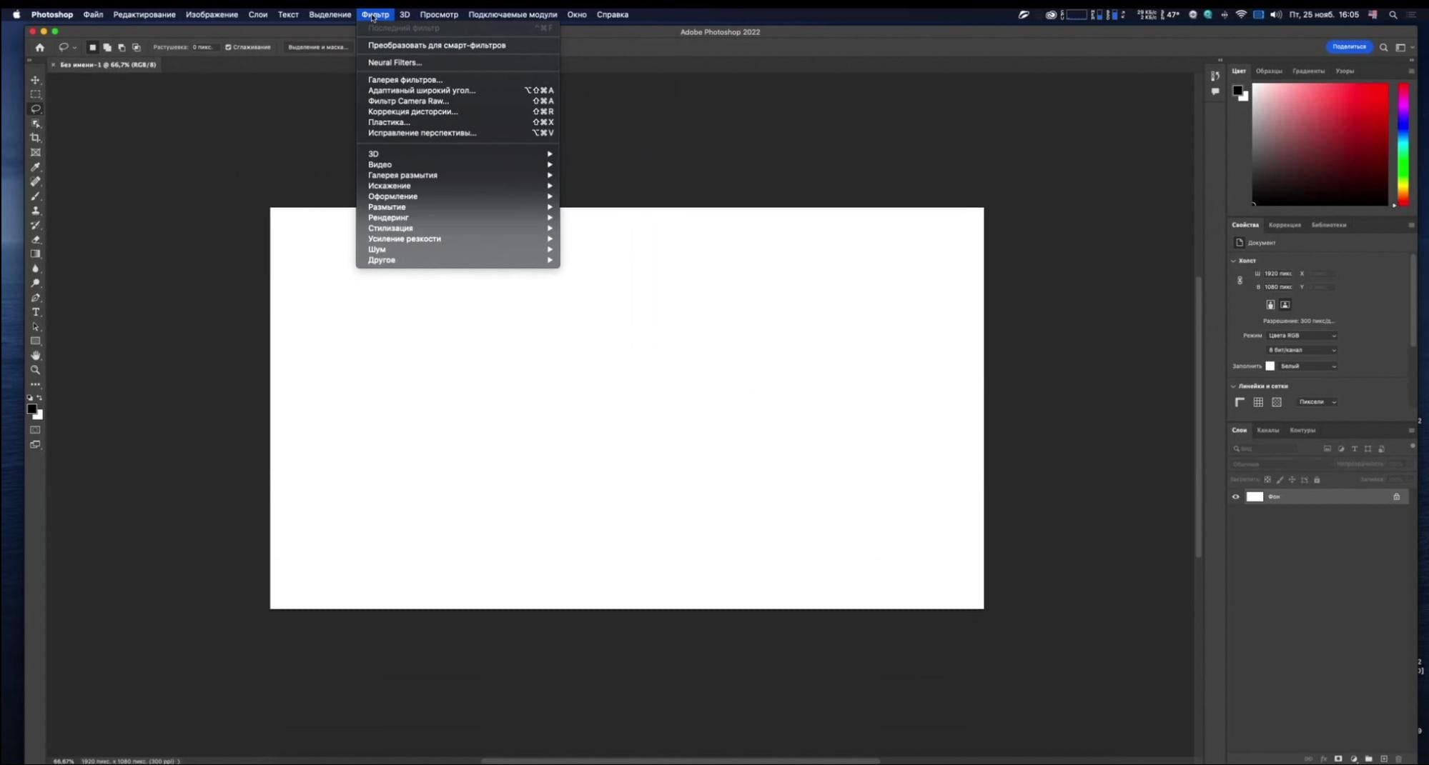Open Neural Filters from the menu
This screenshot has height=765, width=1429.
coord(395,63)
